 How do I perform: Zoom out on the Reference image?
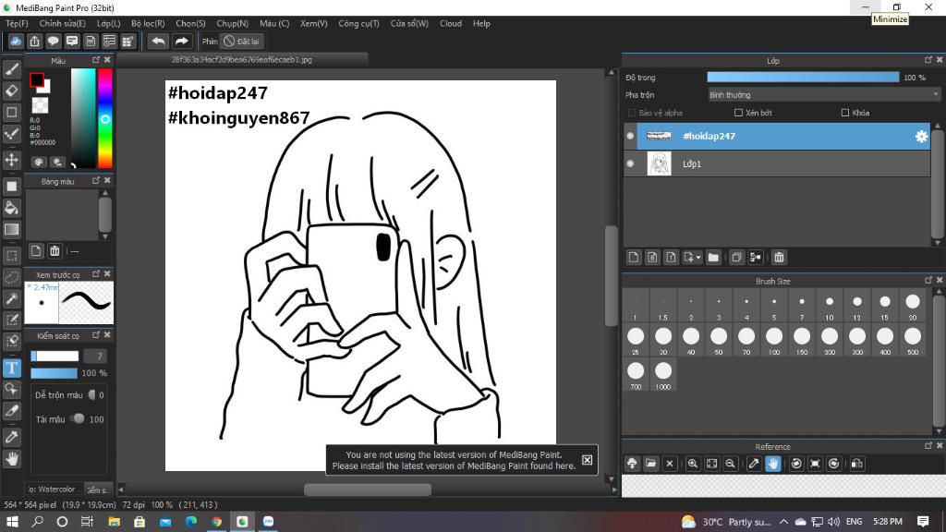point(730,464)
